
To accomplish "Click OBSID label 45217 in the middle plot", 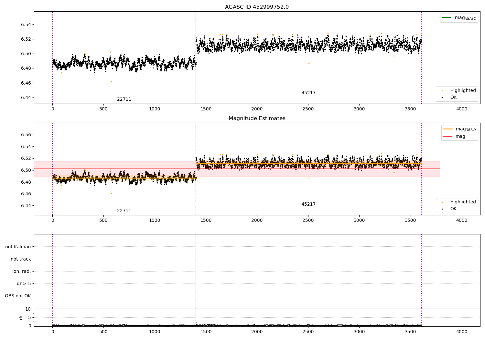I will click(x=308, y=204).
